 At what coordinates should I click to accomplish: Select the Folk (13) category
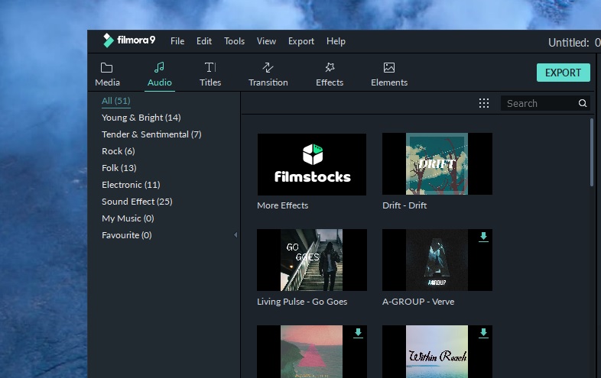pos(119,168)
